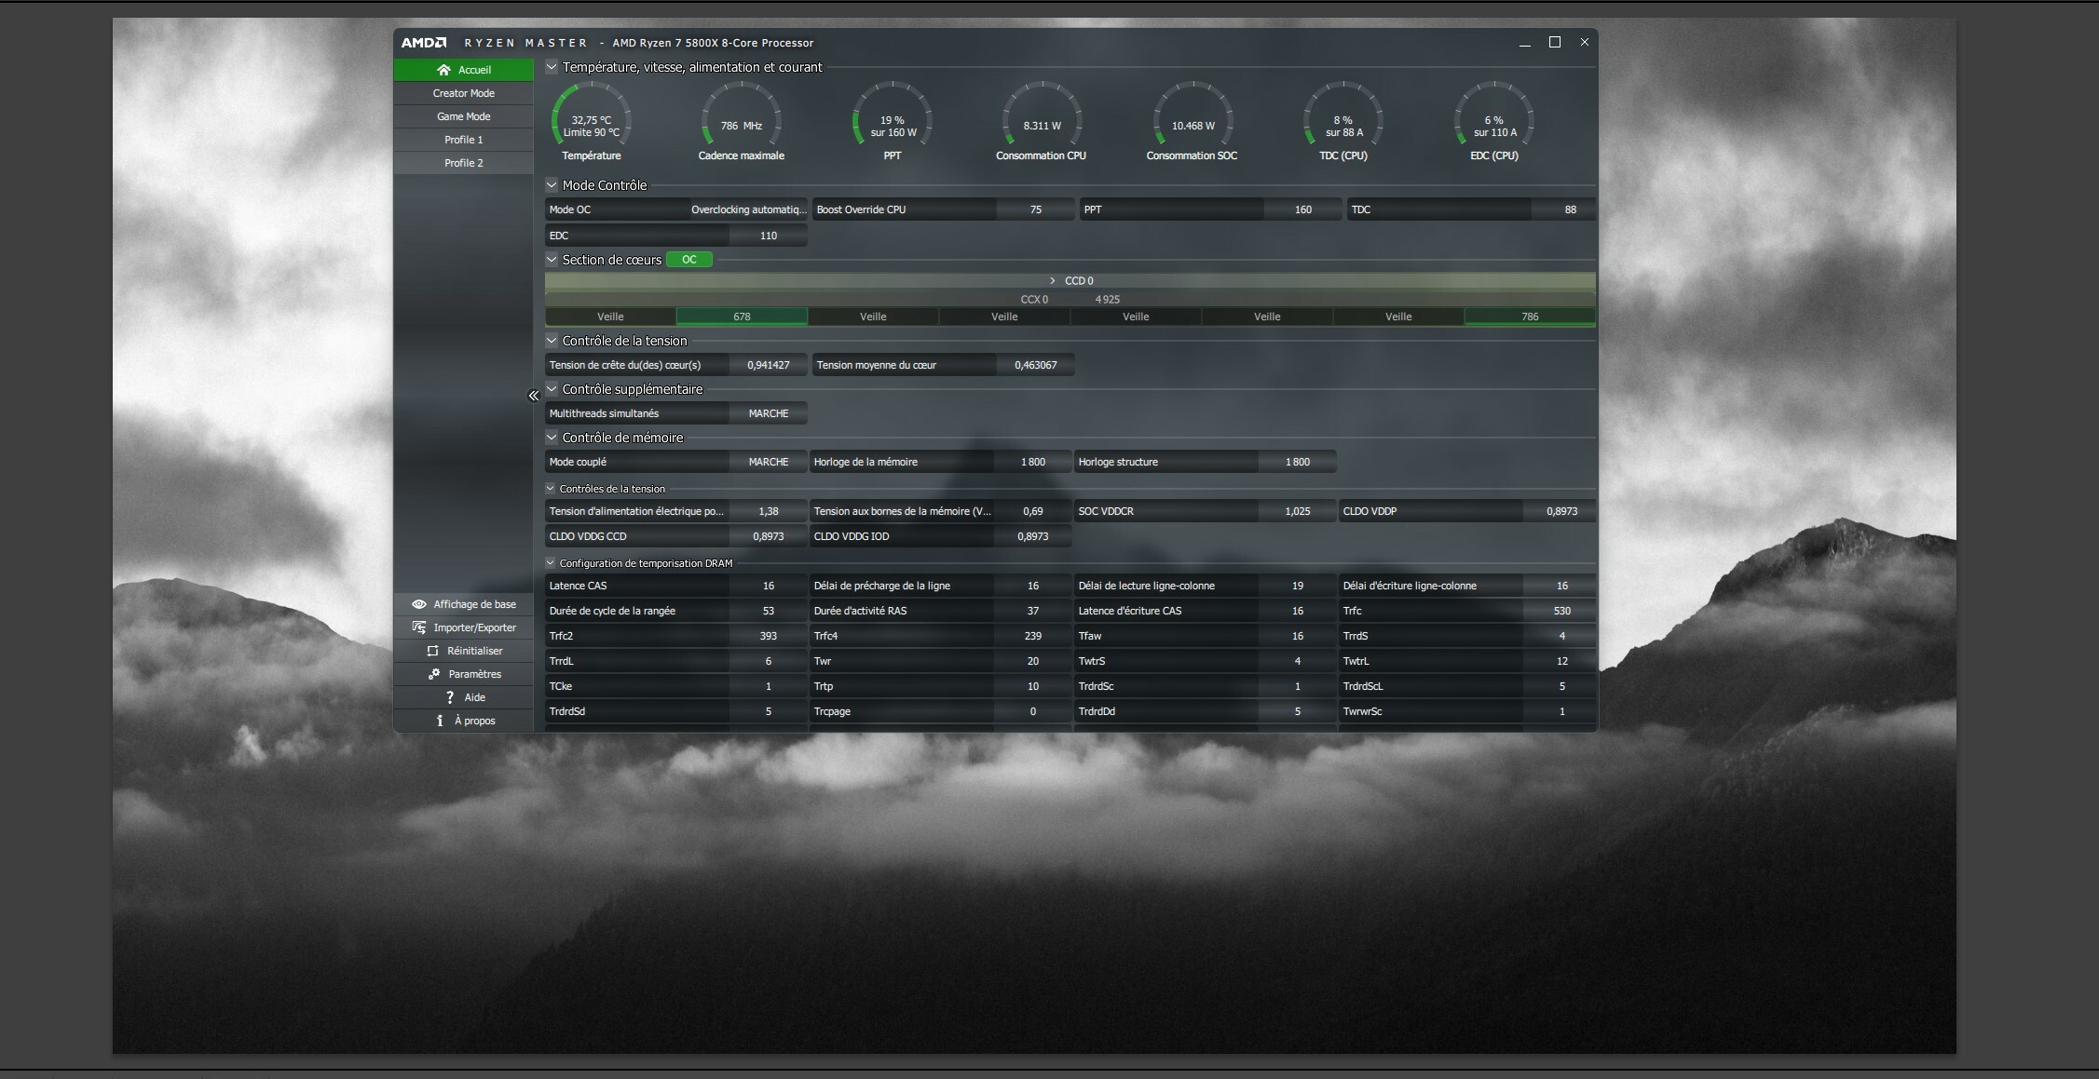2099x1079 pixels.
Task: Select the core showing 786
Action: coord(1530,317)
